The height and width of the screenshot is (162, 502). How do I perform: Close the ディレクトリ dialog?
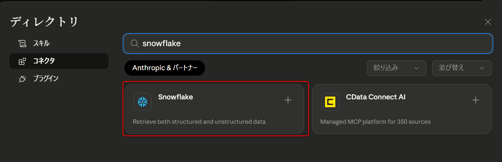pos(488,22)
